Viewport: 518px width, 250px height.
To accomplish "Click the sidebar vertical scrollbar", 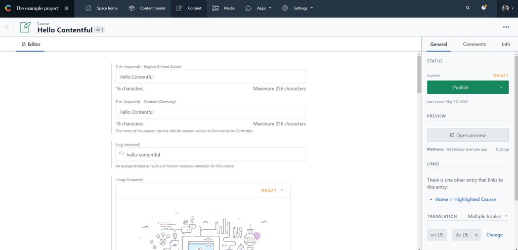I will [x=516, y=129].
